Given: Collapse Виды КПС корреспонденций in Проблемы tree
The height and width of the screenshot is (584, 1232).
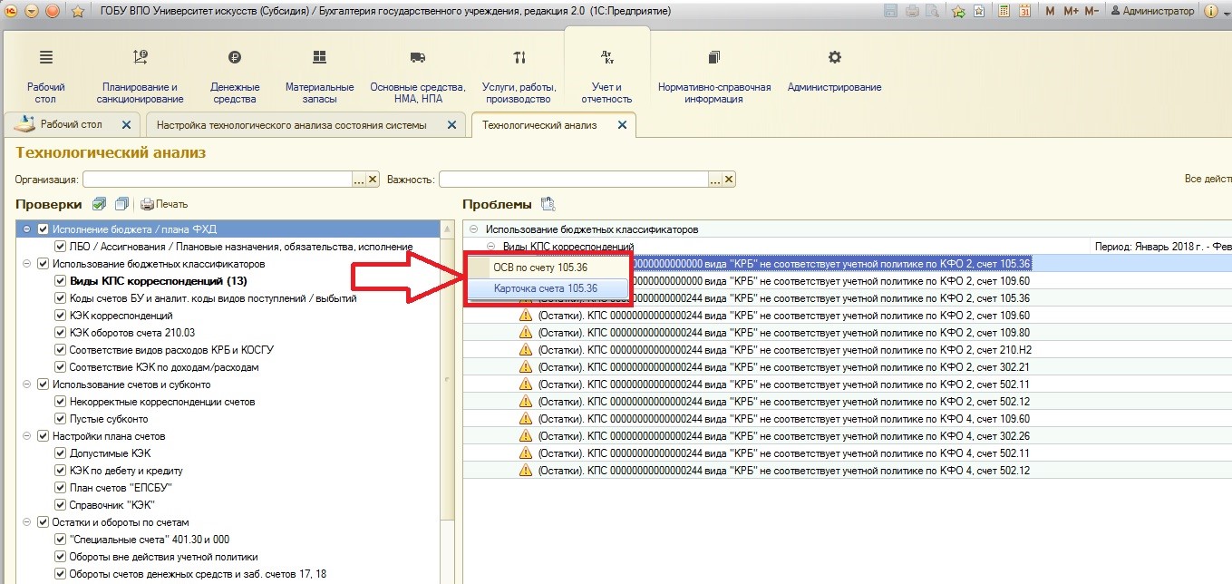Looking at the screenshot, I should [x=490, y=247].
